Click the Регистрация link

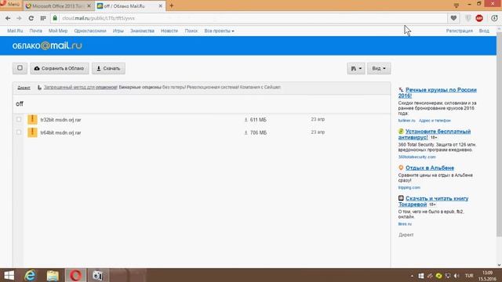pyautogui.click(x=460, y=31)
